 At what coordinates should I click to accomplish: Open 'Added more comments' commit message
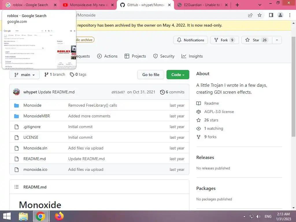89,116
